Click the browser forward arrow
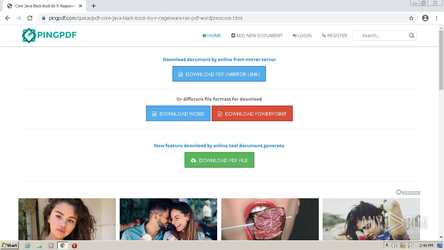Viewport: 444px width, 250px height. coord(19,18)
